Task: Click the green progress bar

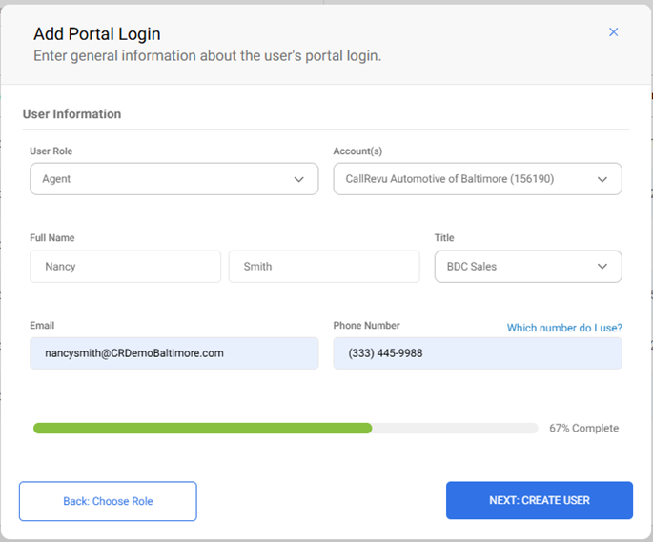Action: click(285, 429)
